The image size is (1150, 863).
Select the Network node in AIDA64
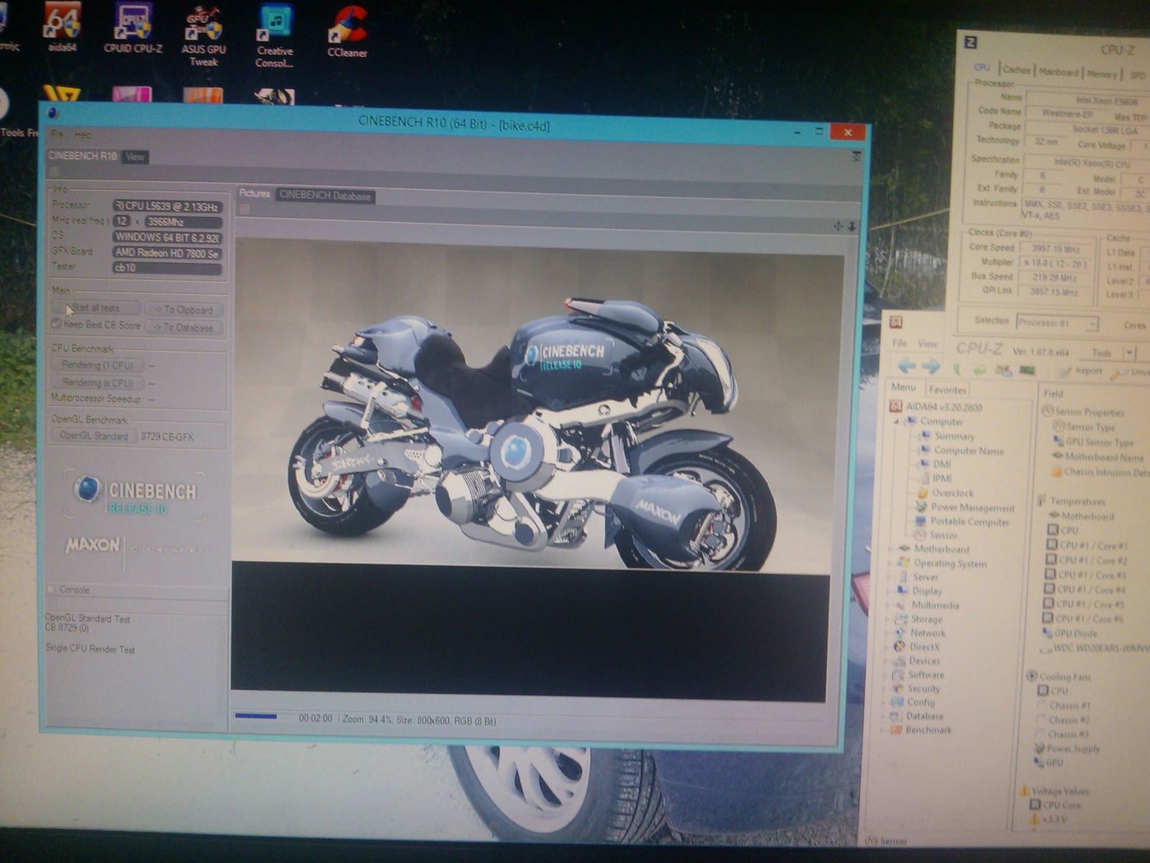pyautogui.click(x=920, y=633)
